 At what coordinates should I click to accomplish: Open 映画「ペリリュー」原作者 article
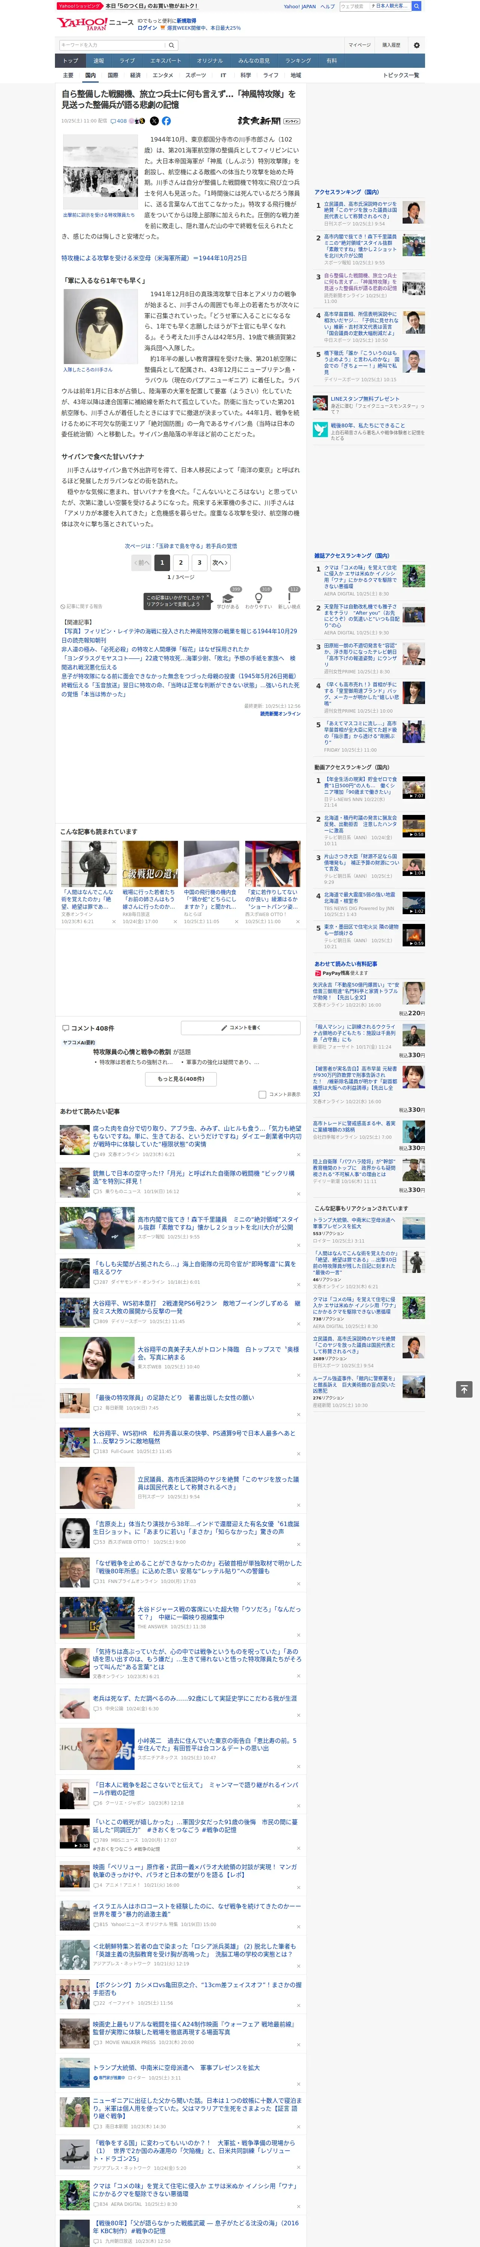(195, 1870)
